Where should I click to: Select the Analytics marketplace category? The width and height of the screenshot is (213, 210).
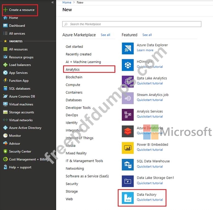(89, 69)
